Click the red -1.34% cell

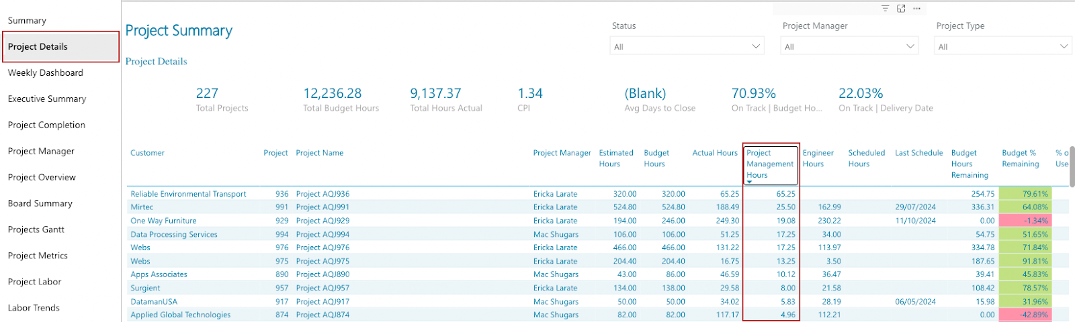[x=1025, y=221]
